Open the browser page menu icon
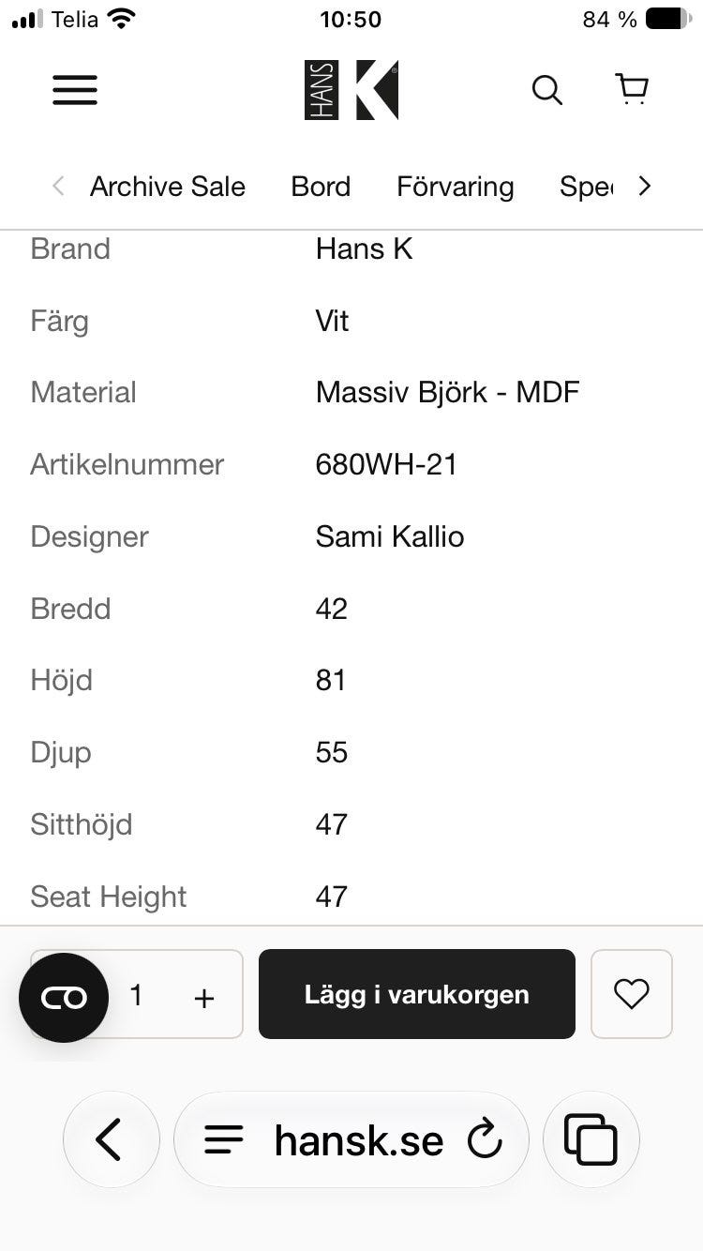This screenshot has width=703, height=1251. [x=224, y=1140]
